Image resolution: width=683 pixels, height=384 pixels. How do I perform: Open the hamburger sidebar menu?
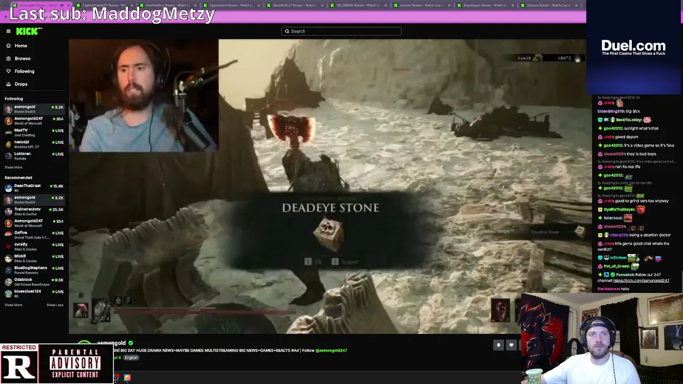9,31
